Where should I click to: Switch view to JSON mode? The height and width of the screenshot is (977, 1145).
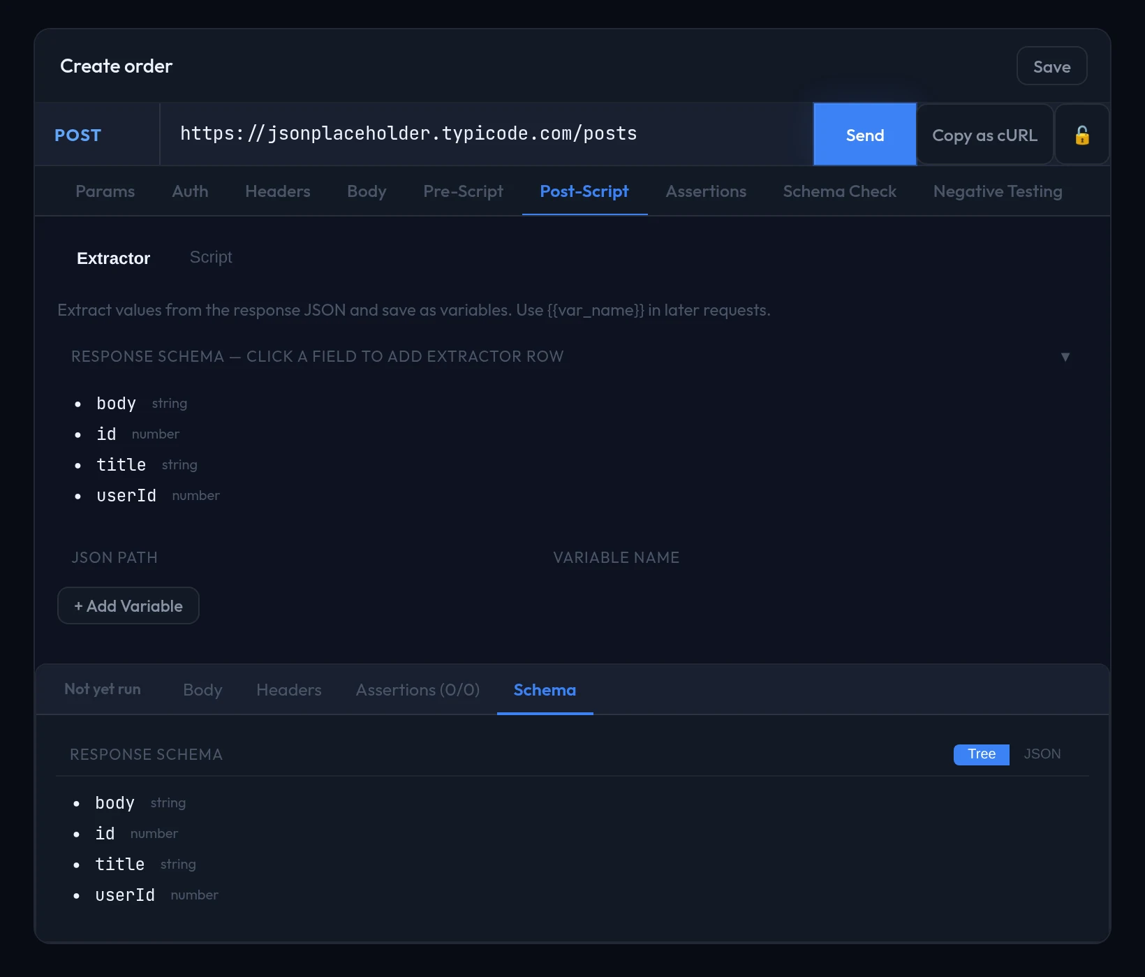click(x=1042, y=754)
